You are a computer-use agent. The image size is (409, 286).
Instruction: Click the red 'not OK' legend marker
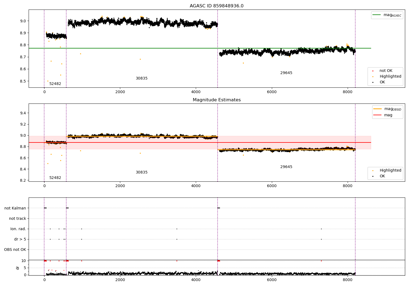pyautogui.click(x=373, y=71)
